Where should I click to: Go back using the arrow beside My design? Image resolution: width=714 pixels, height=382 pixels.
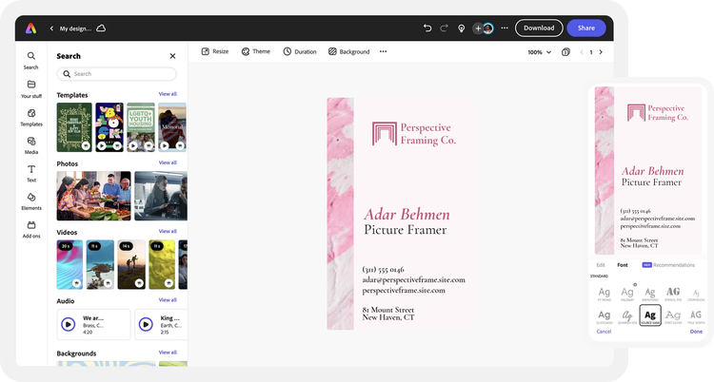[51, 29]
